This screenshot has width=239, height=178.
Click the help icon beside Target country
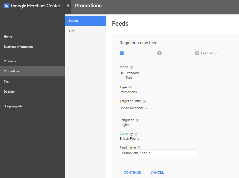[x=144, y=101]
